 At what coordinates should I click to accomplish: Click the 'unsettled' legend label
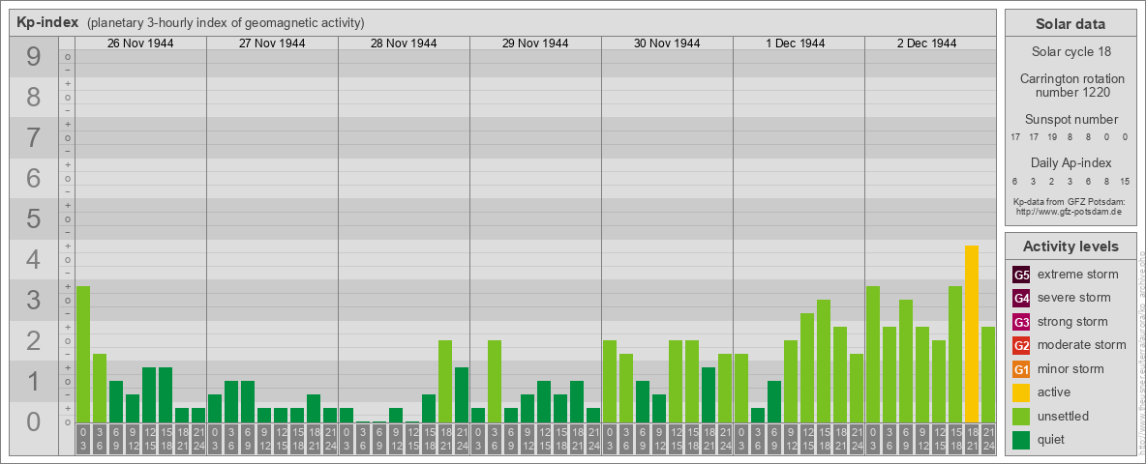[1064, 416]
